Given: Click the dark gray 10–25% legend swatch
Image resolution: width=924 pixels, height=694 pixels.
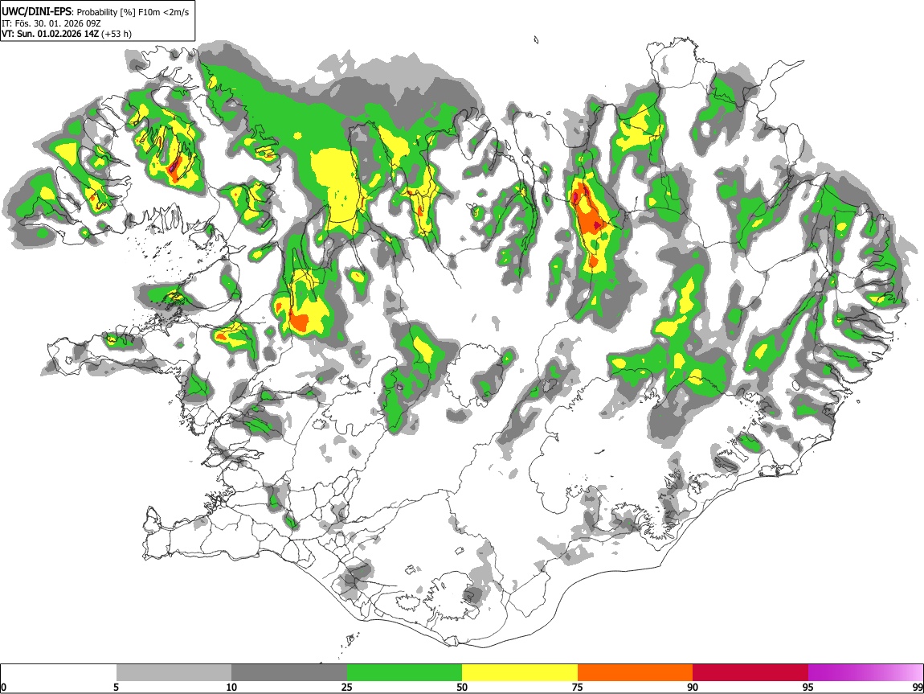Looking at the screenshot, I should (289, 672).
